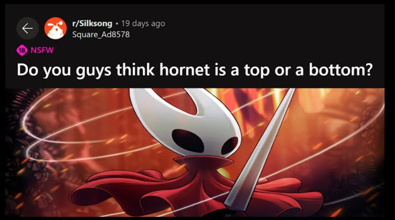Open the post title about Hornet
Image resolution: width=395 pixels, height=220 pixels.
point(195,70)
